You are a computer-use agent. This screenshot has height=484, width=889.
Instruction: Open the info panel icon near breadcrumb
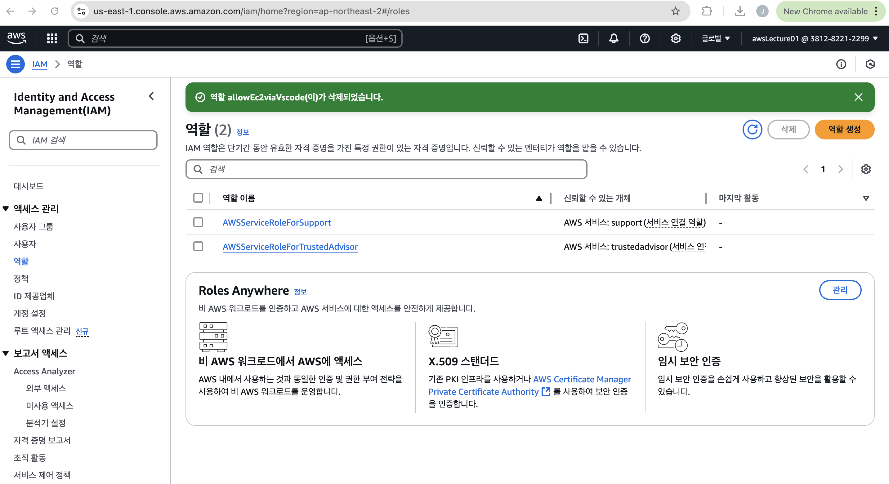(x=841, y=64)
